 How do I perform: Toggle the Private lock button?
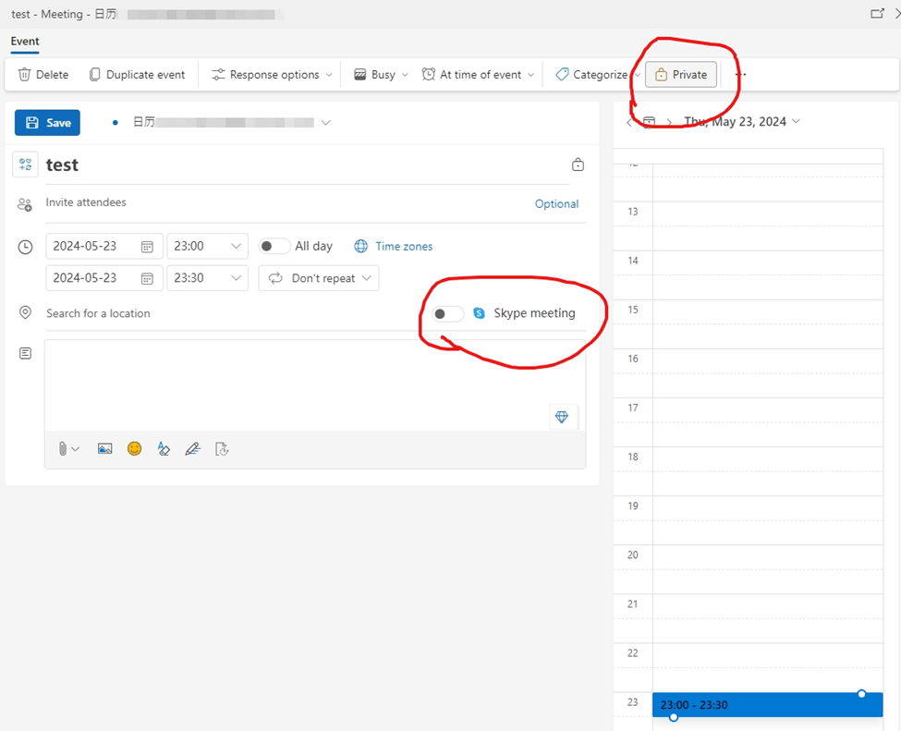681,75
